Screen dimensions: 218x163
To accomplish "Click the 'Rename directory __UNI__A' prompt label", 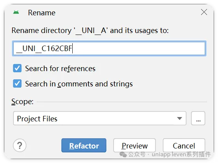I will pyautogui.click(x=90, y=31).
